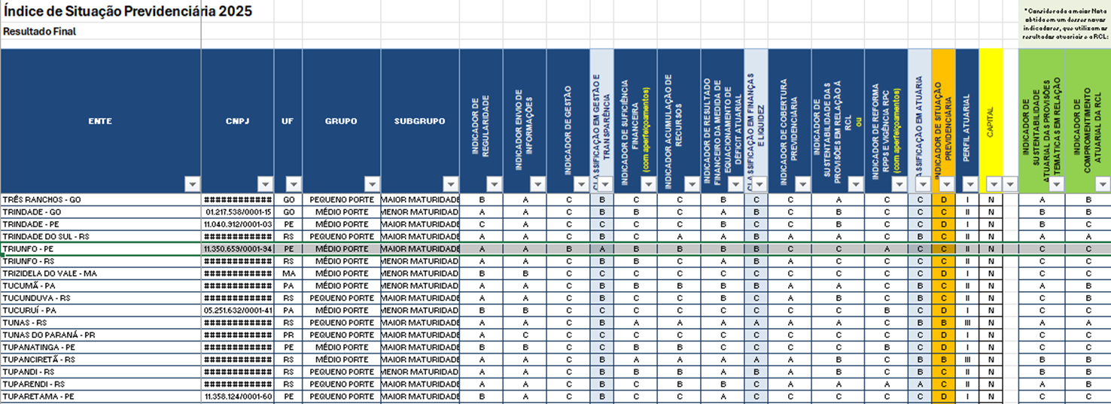Expand the UF column filter arrow
Screen dimensions: 1111x404
(294, 184)
